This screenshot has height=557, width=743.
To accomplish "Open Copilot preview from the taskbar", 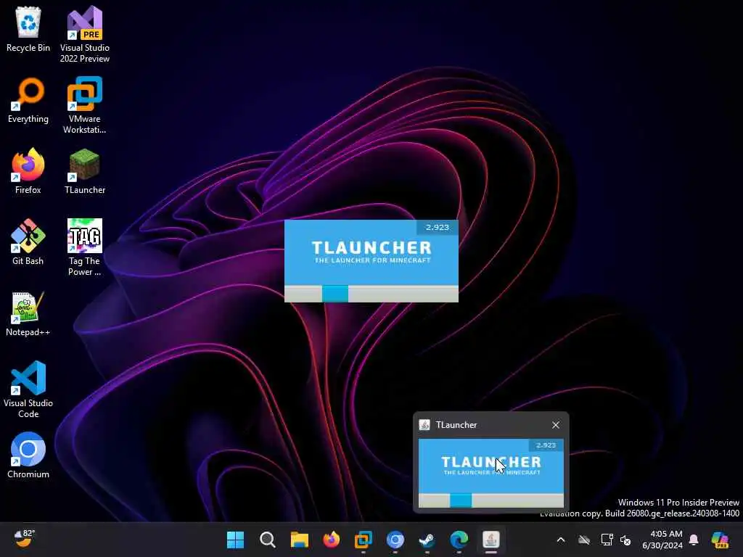I will [720, 540].
